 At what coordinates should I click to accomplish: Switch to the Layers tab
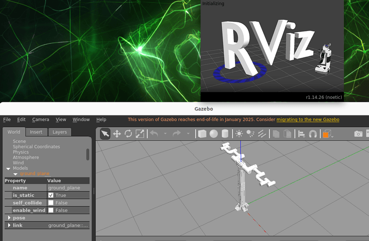pyautogui.click(x=60, y=132)
